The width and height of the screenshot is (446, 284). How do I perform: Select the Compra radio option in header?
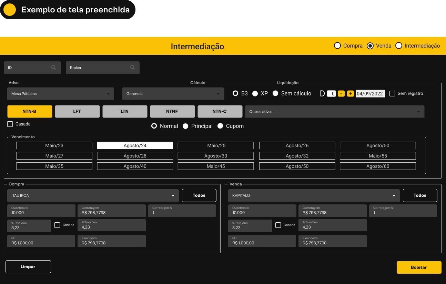click(337, 46)
